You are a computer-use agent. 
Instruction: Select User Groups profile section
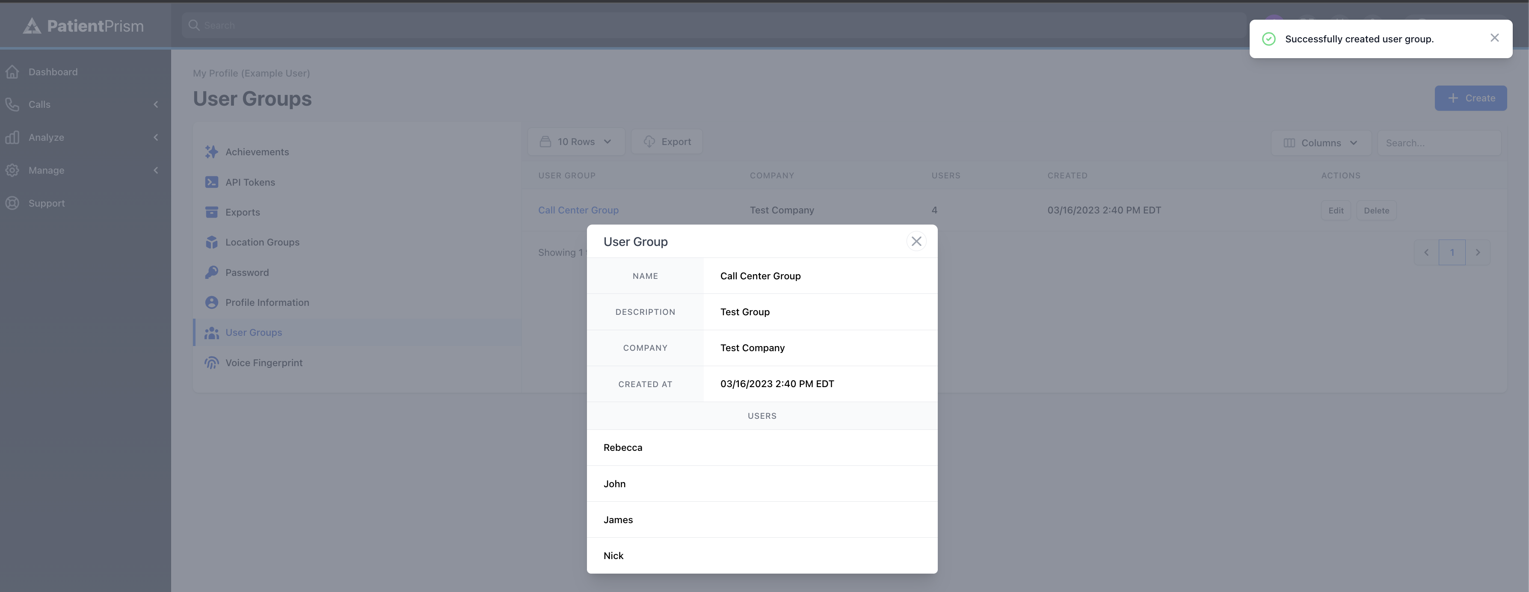pyautogui.click(x=357, y=332)
